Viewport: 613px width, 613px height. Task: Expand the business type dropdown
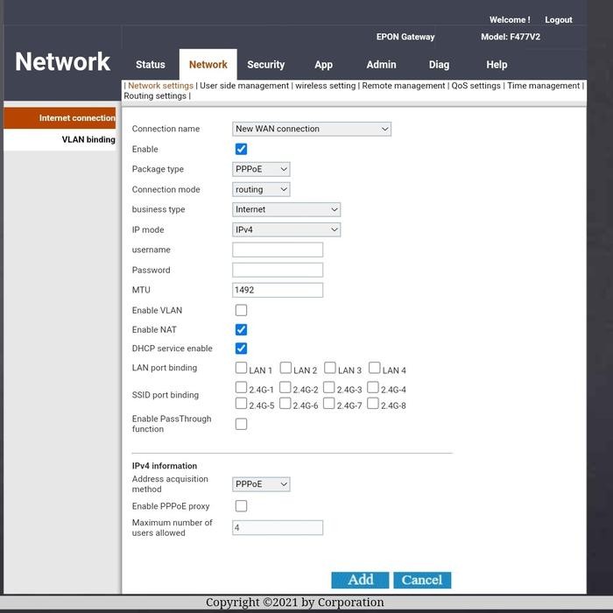(286, 209)
